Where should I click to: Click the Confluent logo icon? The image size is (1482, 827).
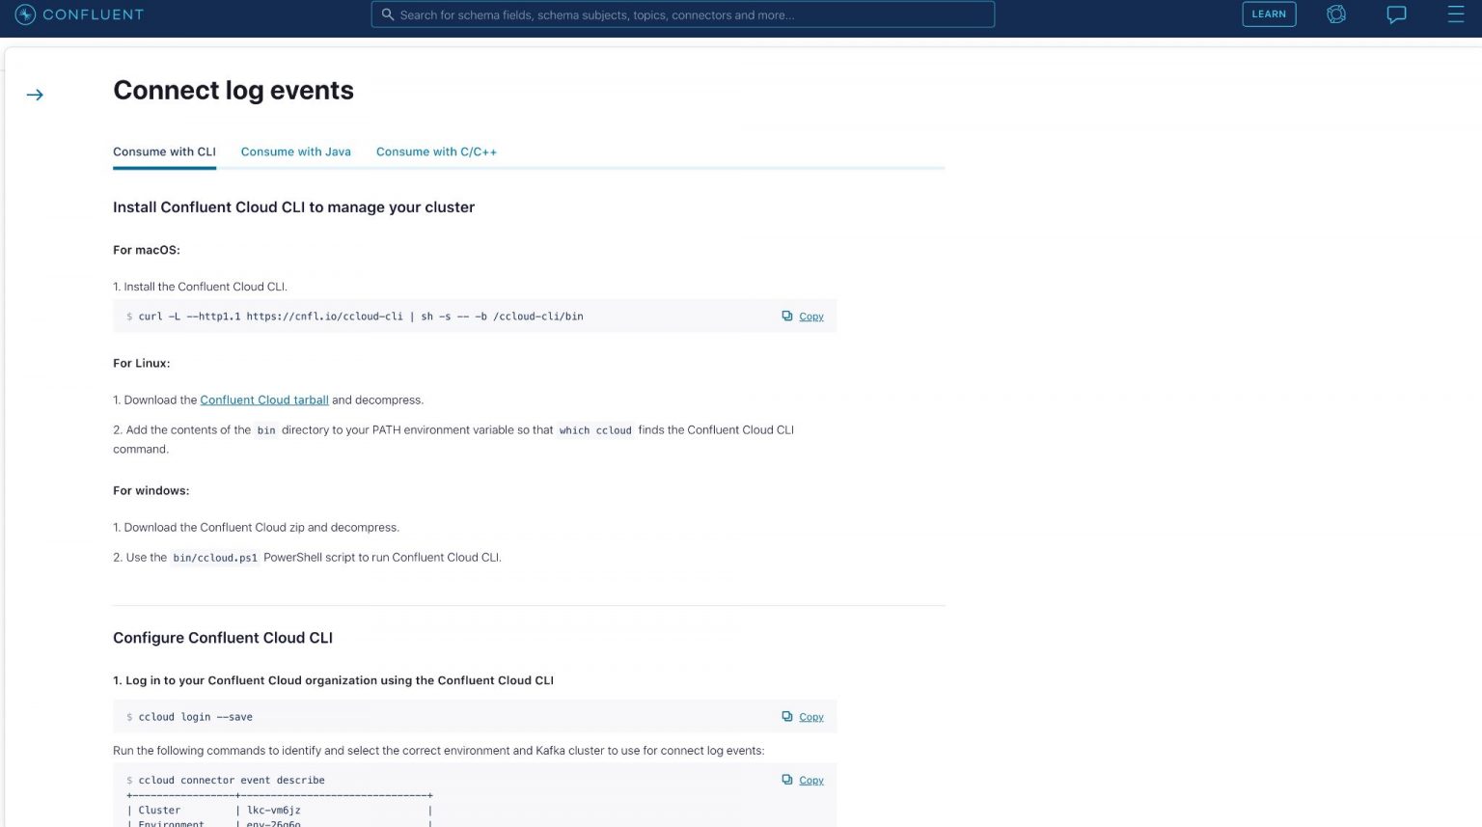[x=23, y=14]
